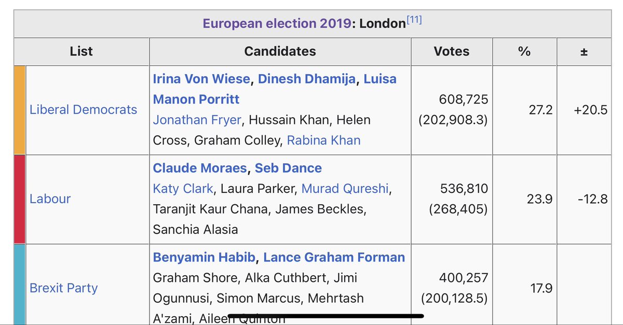Tap the black home indicator bar
Viewport: 623px width, 325px height.
click(326, 315)
